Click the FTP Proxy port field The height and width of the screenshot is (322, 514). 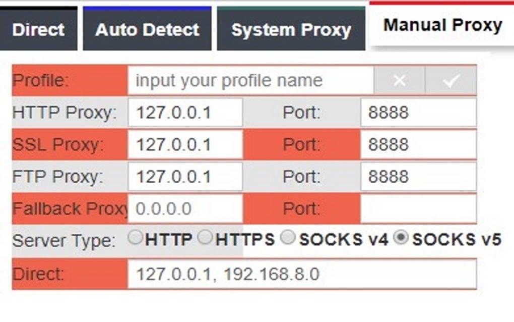coord(418,177)
